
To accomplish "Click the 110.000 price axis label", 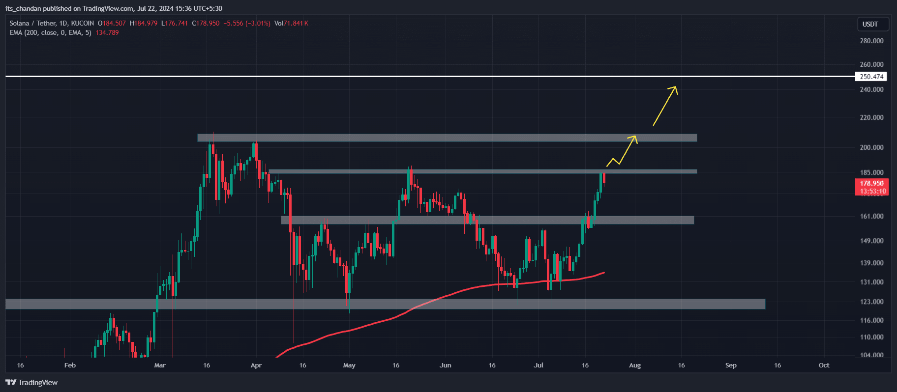I will 871,337.
